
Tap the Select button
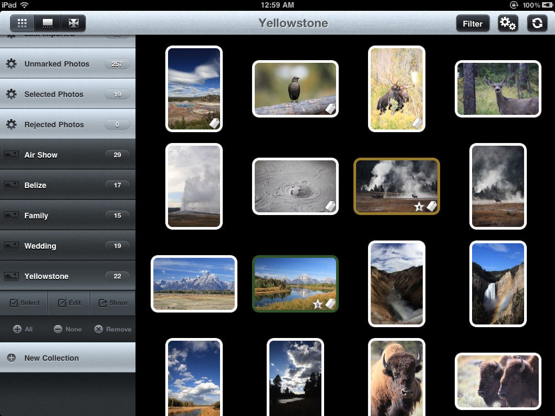(x=24, y=303)
